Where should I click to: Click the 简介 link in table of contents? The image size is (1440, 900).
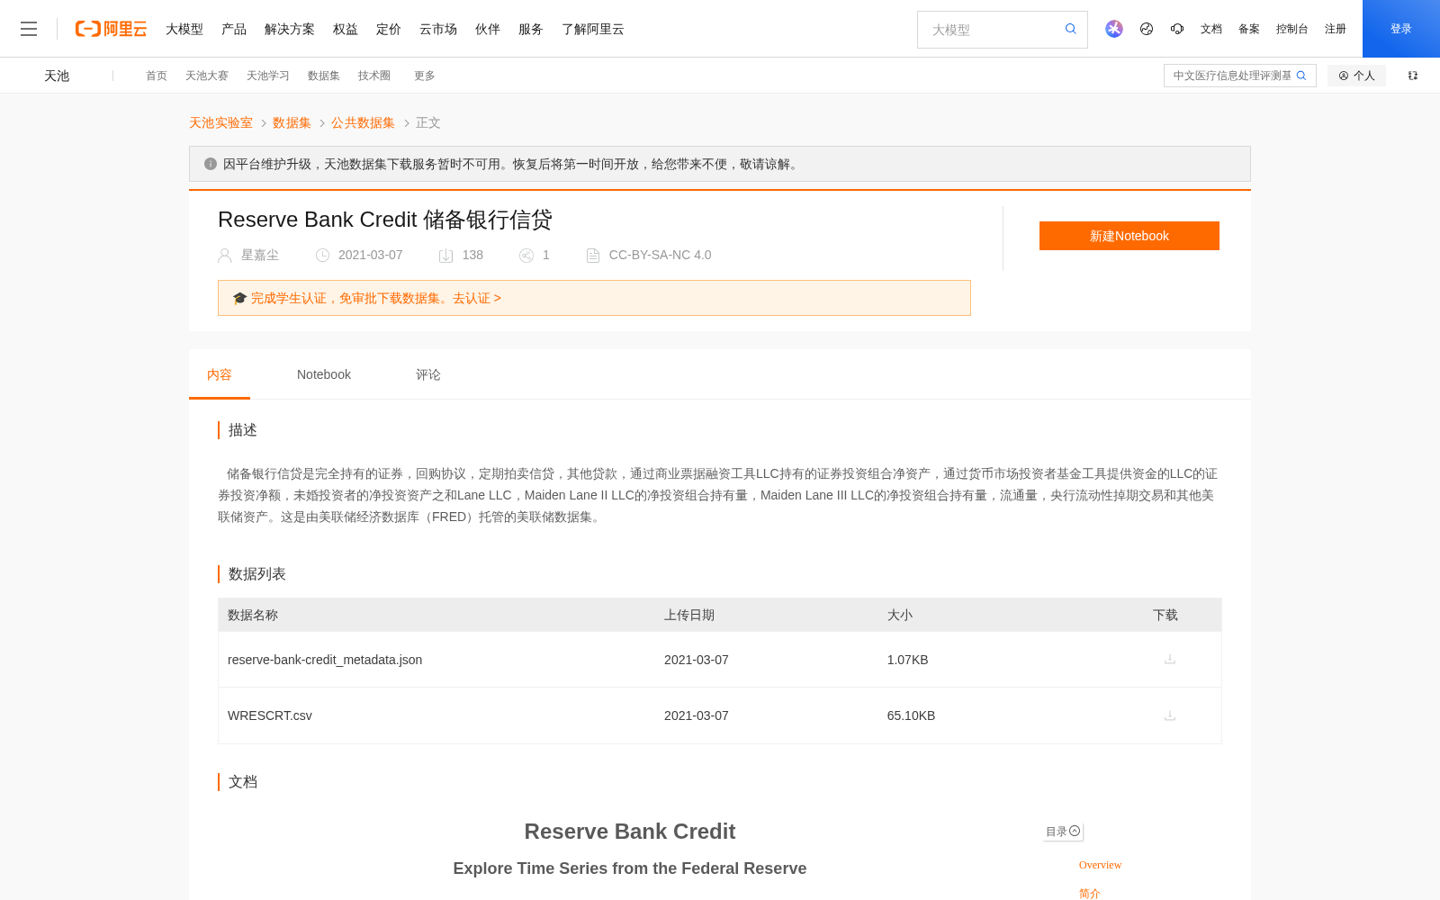tap(1090, 894)
